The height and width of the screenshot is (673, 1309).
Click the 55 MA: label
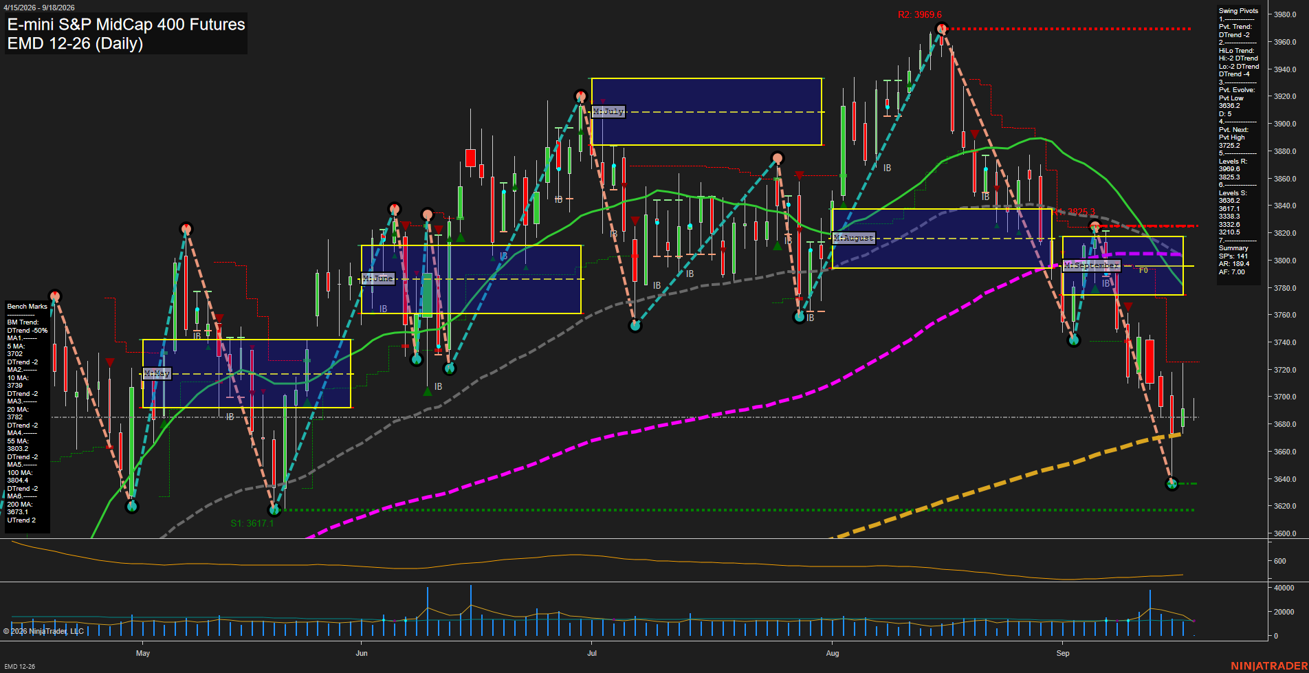(18, 441)
